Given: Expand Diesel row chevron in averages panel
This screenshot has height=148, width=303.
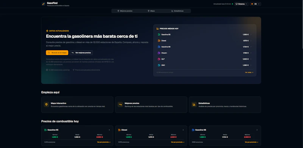Looking at the screenshot, I should click(251, 41).
